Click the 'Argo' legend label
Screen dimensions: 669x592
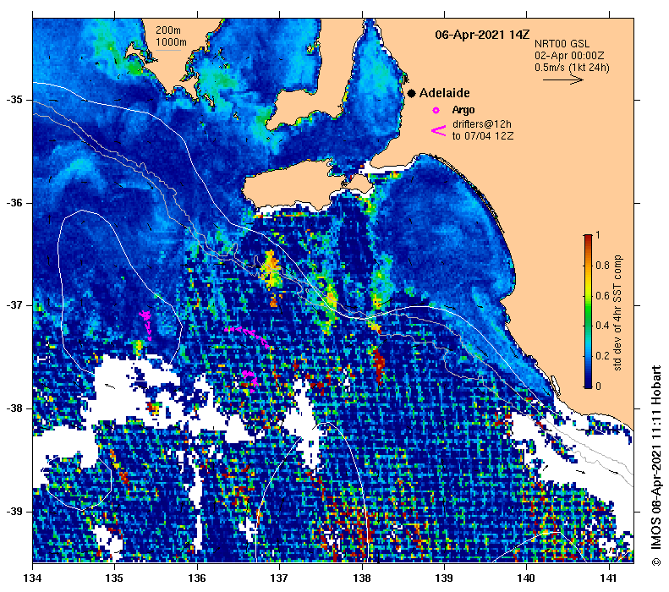click(x=463, y=110)
